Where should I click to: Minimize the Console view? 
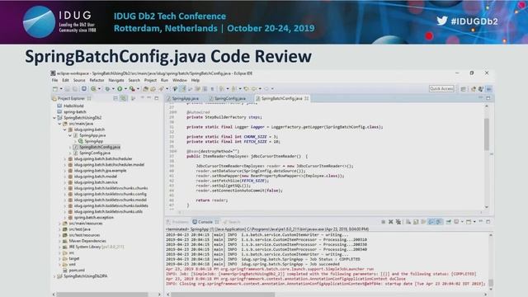481,221
